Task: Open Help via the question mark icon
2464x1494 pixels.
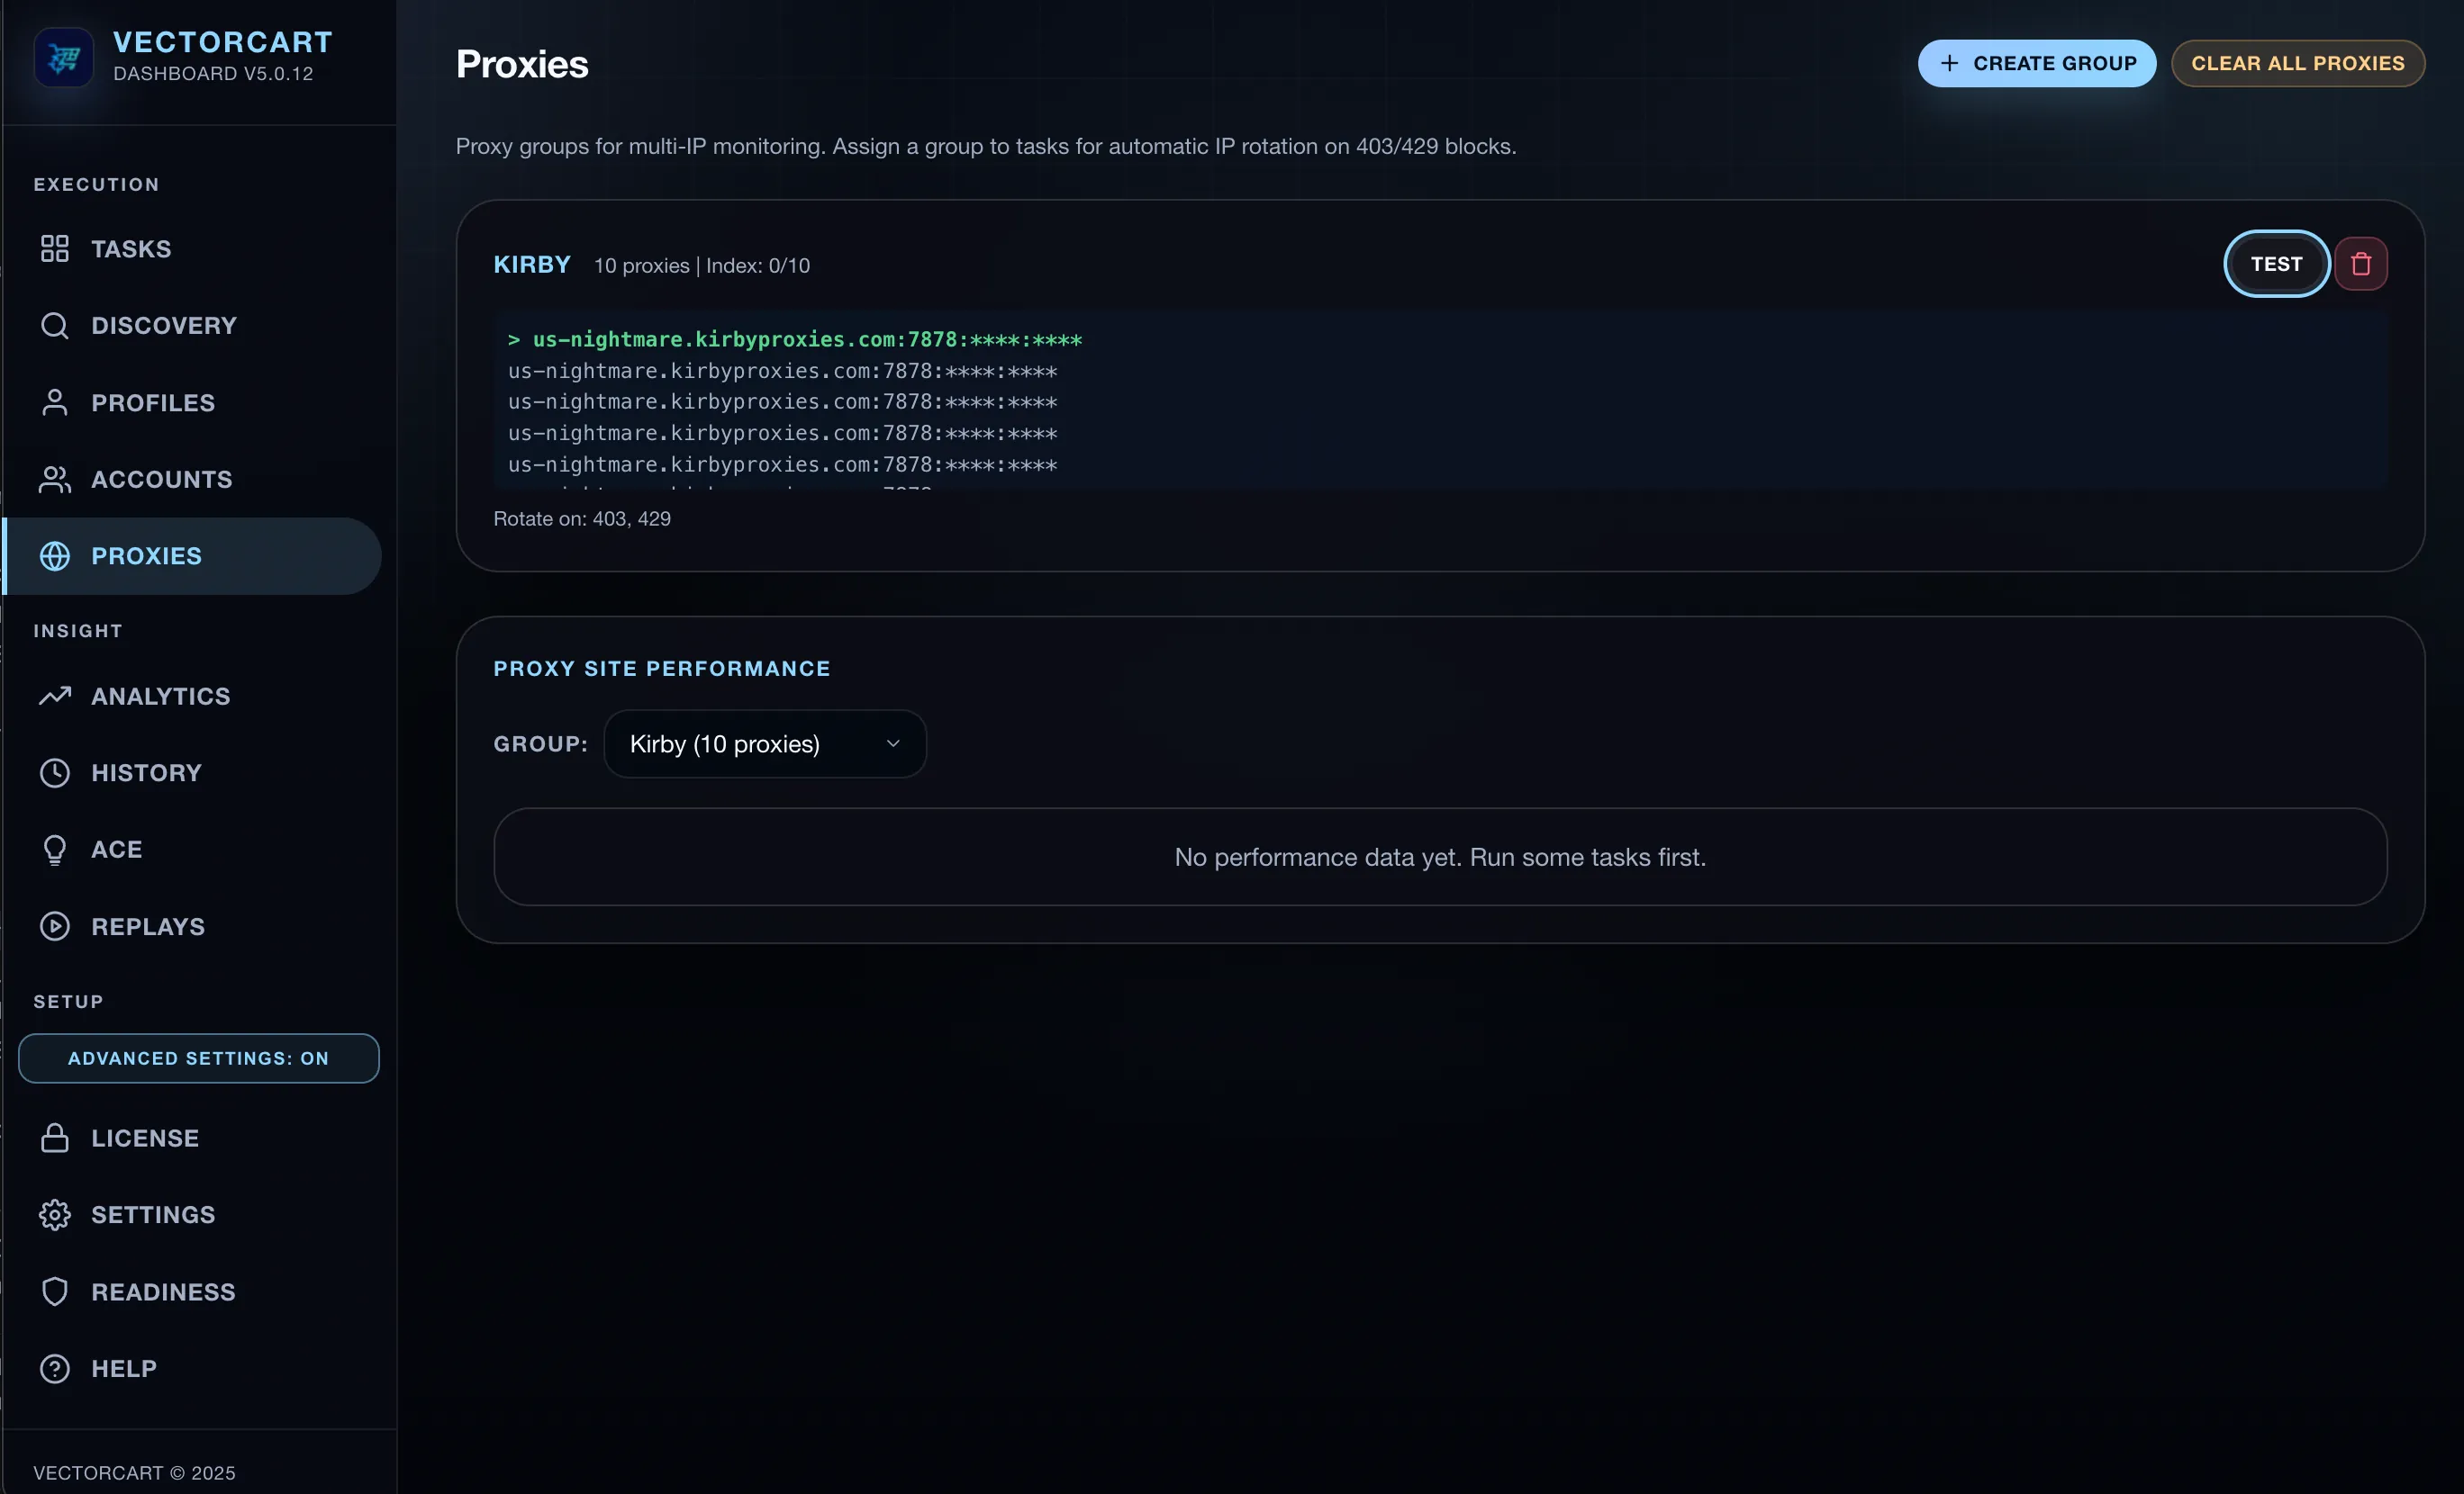Action: click(54, 1368)
